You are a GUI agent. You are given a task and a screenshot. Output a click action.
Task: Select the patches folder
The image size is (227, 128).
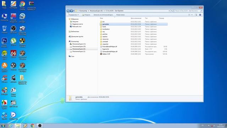[105, 34]
